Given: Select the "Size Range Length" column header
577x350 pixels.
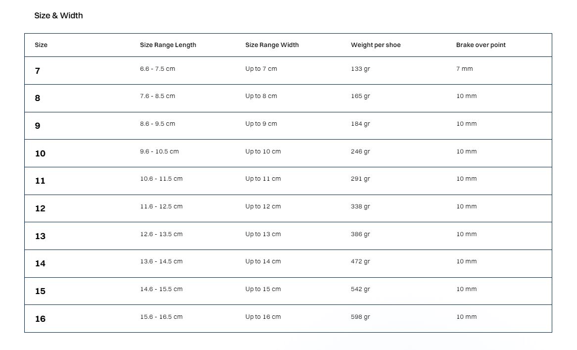Looking at the screenshot, I should click(x=168, y=45).
